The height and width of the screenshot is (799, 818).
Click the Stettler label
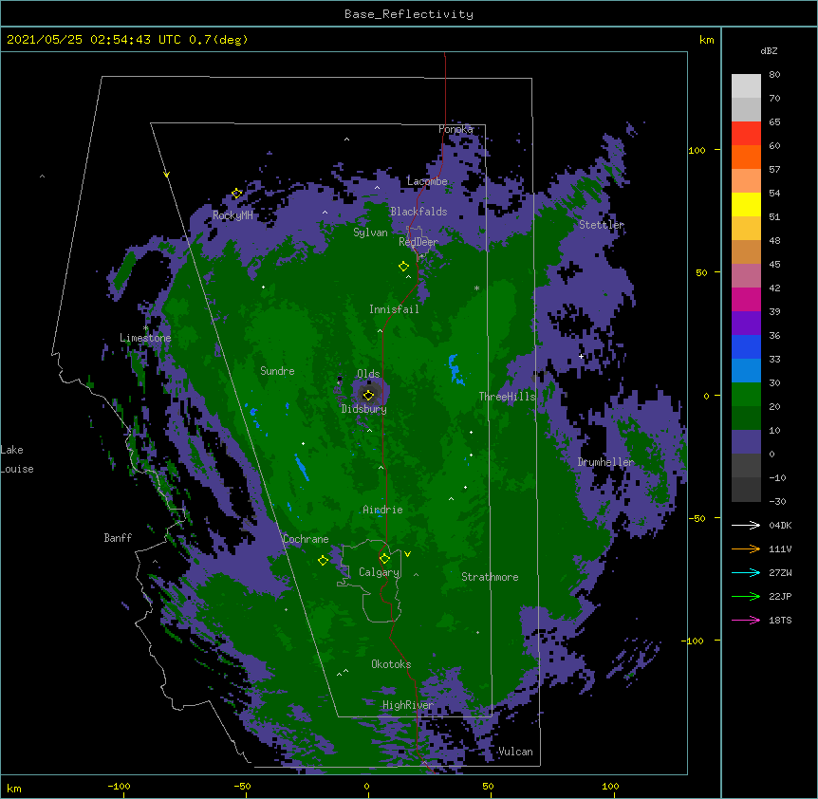(x=601, y=225)
